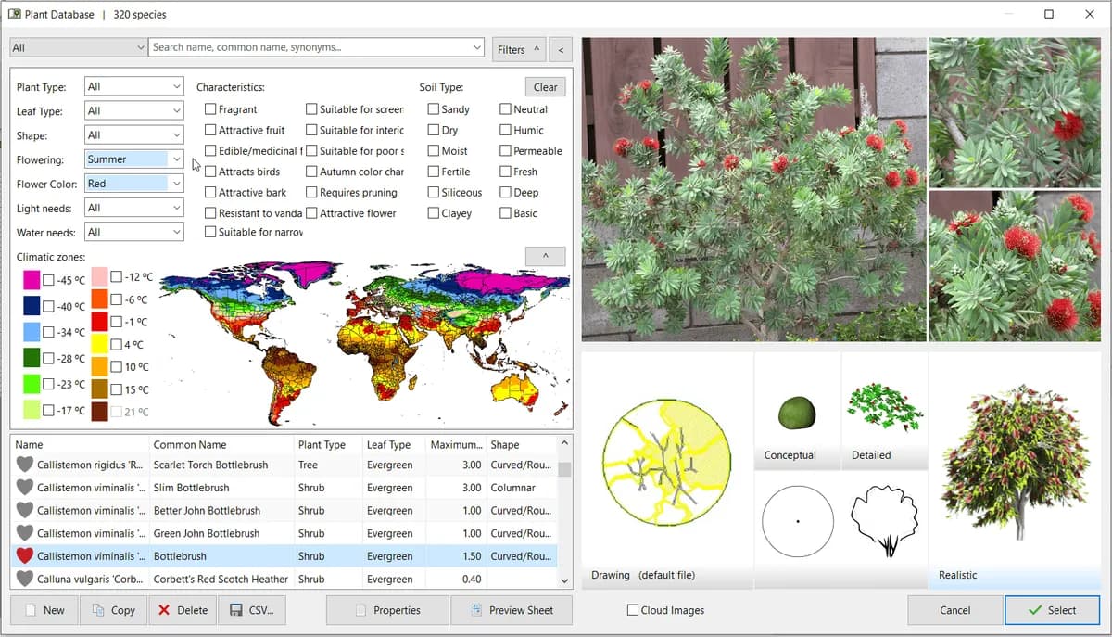Image resolution: width=1112 pixels, height=637 pixels.
Task: Toggle Attracts birds checkbox
Action: (x=210, y=172)
